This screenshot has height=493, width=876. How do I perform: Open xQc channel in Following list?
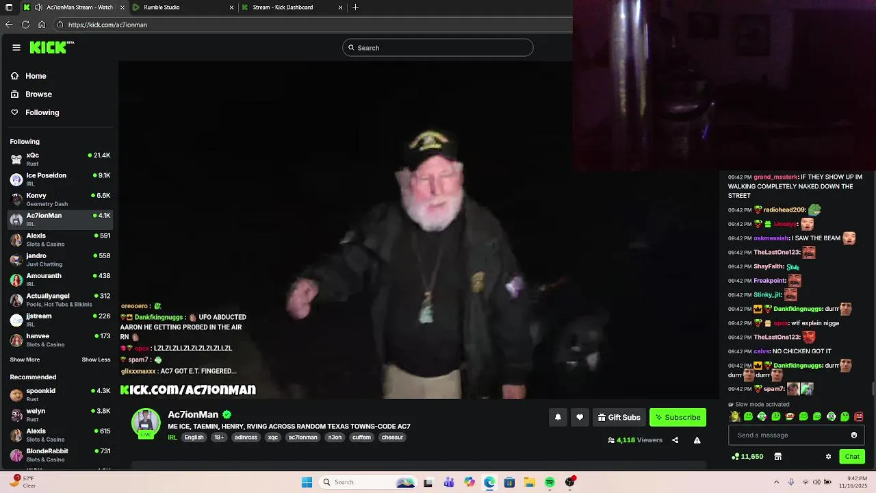click(x=60, y=159)
